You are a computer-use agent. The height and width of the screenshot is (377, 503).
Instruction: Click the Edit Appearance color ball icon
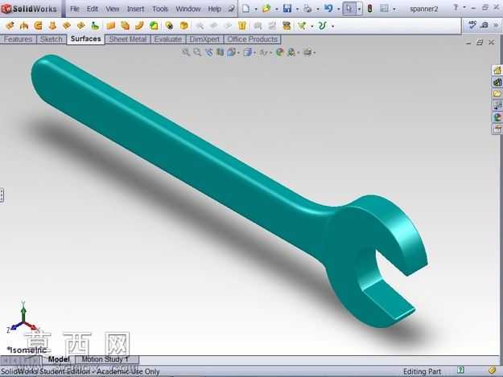click(x=280, y=52)
